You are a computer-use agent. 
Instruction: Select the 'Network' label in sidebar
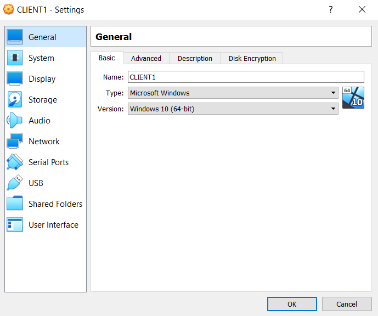point(44,141)
